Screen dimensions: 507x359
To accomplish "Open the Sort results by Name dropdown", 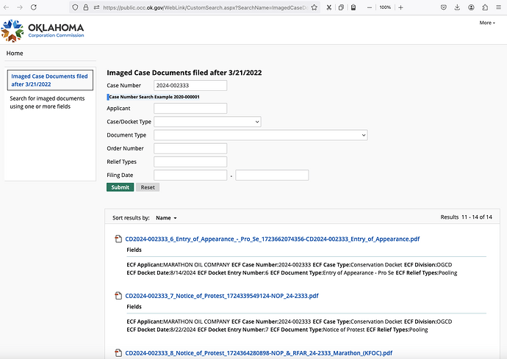I will (x=166, y=218).
